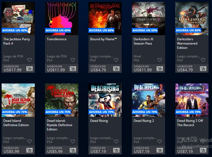Toggle wishlist heart for Darksiders Warmastered Edition

pyautogui.click(x=203, y=60)
